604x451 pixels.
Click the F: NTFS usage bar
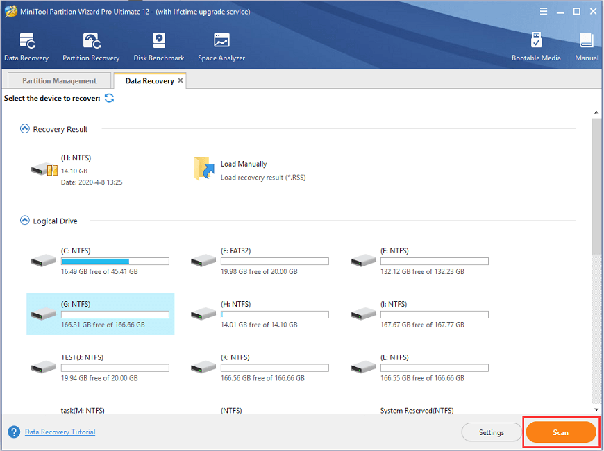pos(435,261)
